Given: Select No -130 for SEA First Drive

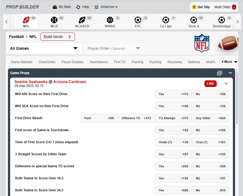Looking at the screenshot, I should (x=211, y=106).
